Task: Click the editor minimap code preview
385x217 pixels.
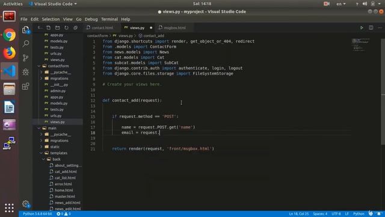Action: pyautogui.click(x=360, y=45)
